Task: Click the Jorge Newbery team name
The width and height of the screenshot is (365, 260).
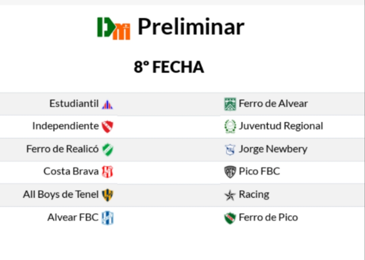Action: (273, 149)
